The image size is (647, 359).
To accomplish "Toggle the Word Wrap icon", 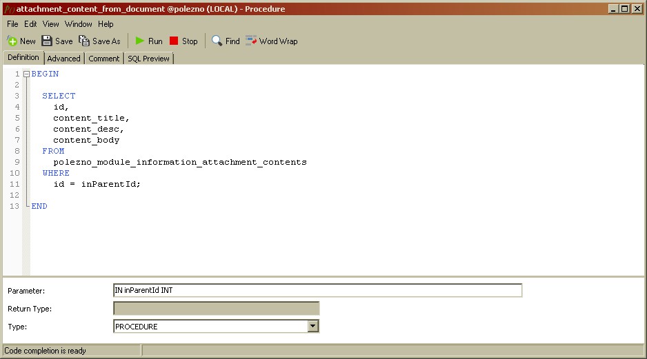I will 251,41.
